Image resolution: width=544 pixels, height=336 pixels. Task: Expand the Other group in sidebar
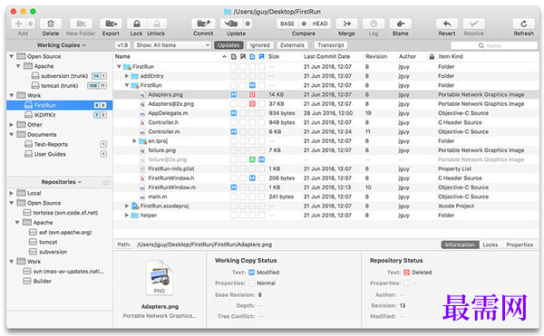(11, 125)
